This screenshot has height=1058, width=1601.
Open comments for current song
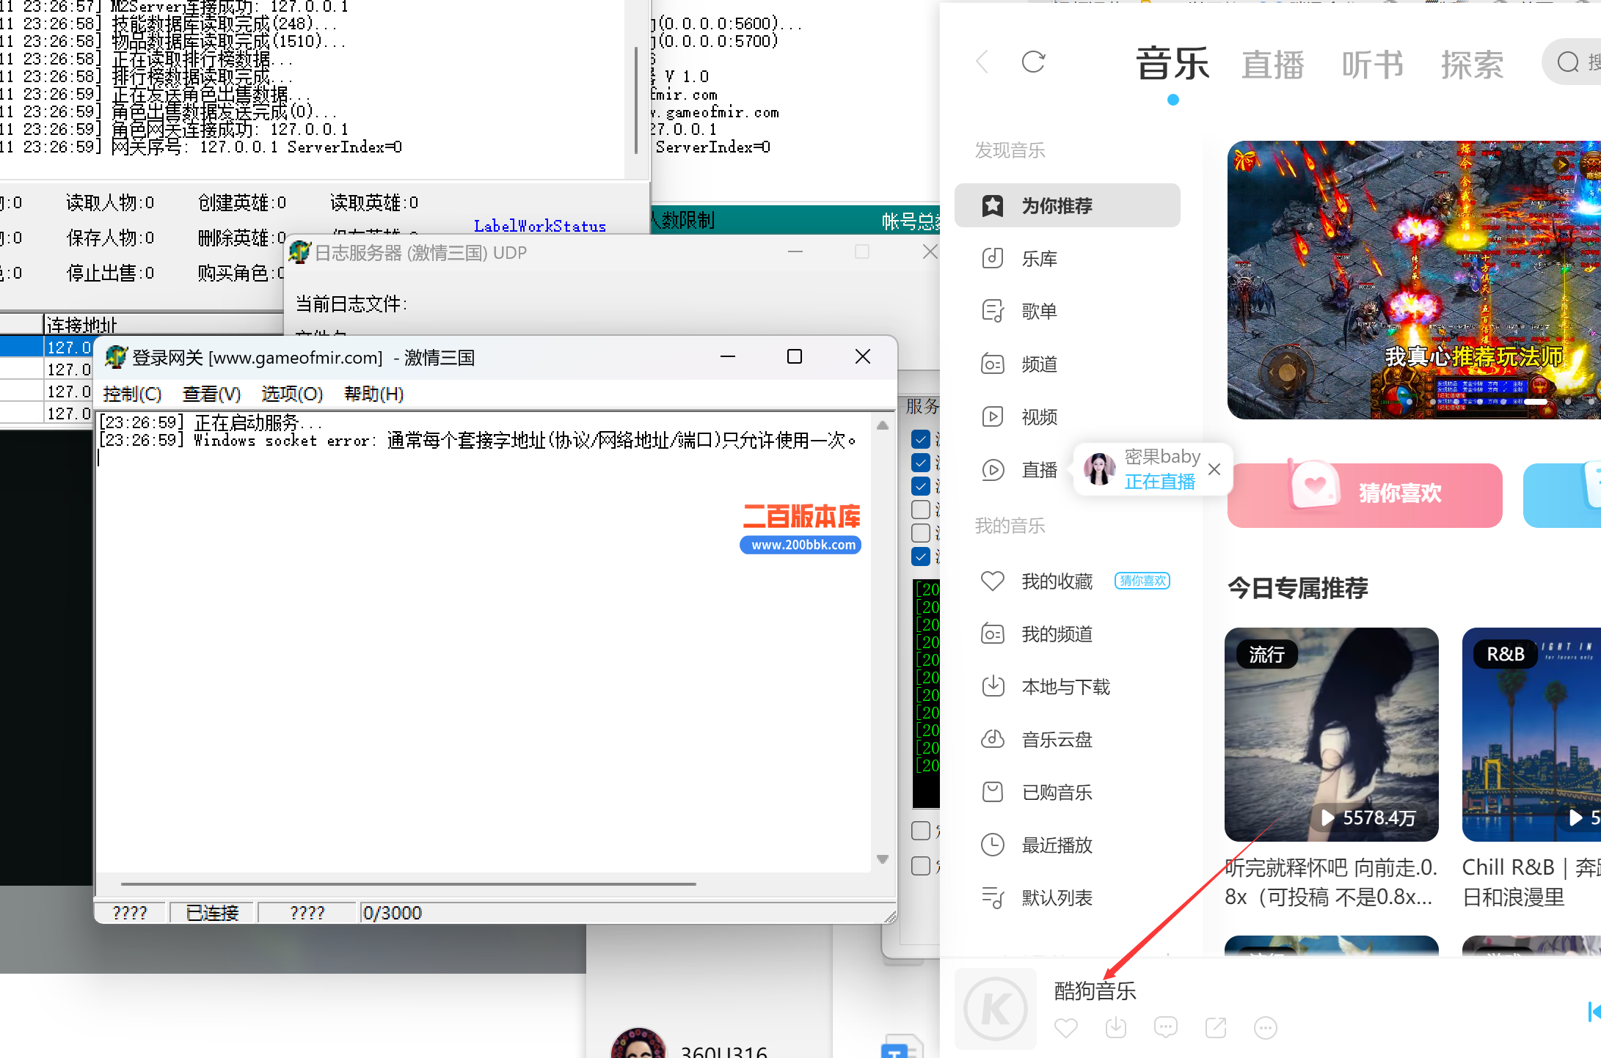(x=1166, y=1028)
